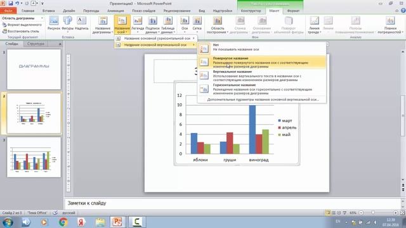Click the апрель legend entry
The image size is (406, 228).
[287, 128]
